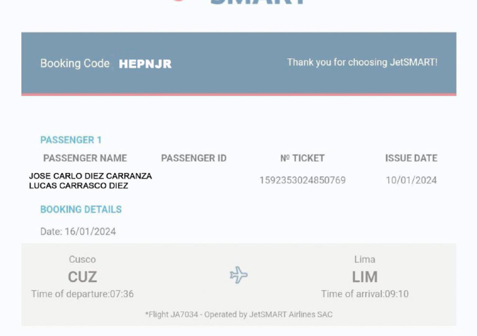Image resolution: width=477 pixels, height=336 pixels.
Task: Click the PASSENGER NAME column header
Action: click(x=85, y=158)
